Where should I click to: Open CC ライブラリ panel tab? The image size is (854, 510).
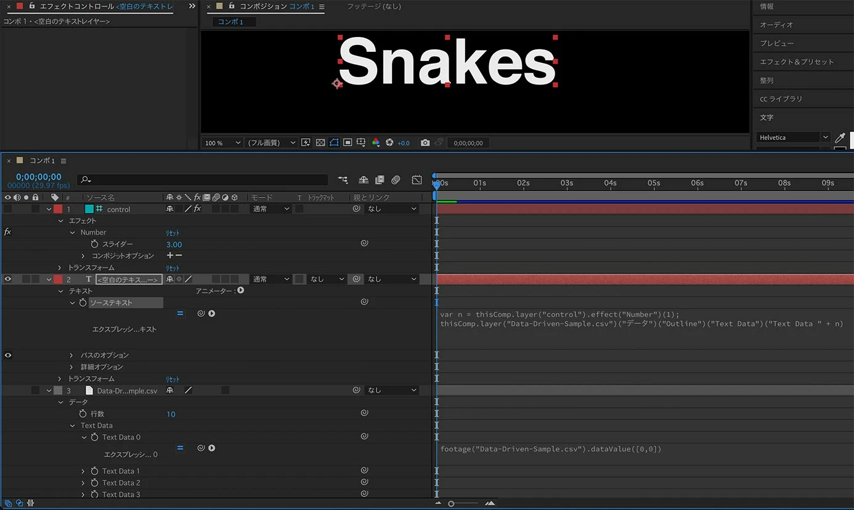coord(781,99)
